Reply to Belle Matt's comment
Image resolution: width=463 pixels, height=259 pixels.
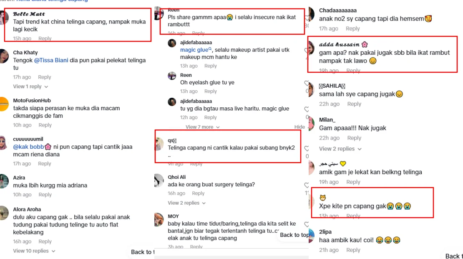(x=45, y=38)
